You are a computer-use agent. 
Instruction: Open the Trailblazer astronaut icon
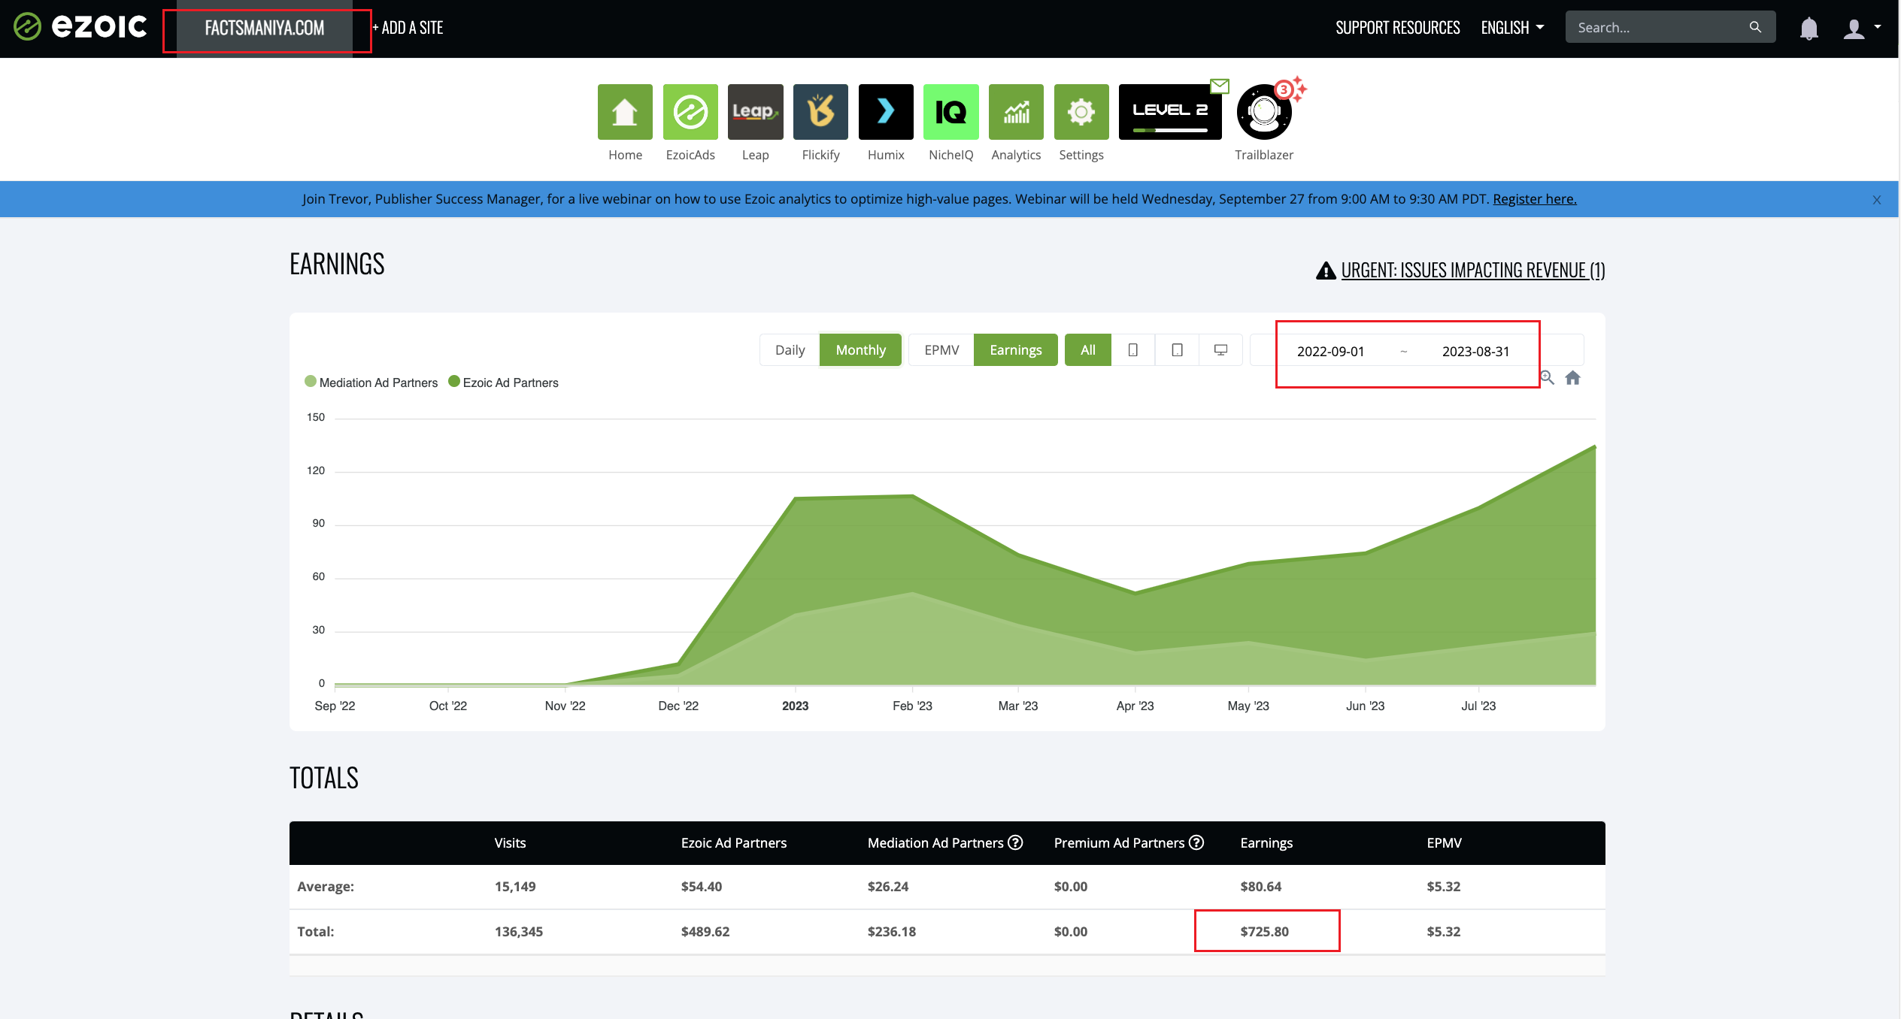(x=1264, y=112)
